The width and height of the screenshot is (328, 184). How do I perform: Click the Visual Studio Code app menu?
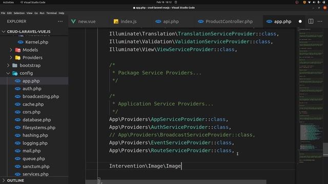point(33,2)
